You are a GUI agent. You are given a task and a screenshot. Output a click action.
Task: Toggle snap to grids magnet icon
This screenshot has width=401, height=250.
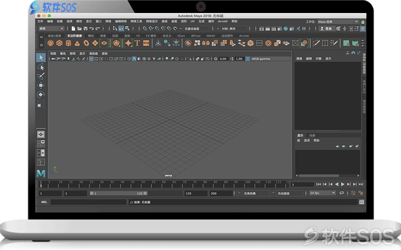145,28
